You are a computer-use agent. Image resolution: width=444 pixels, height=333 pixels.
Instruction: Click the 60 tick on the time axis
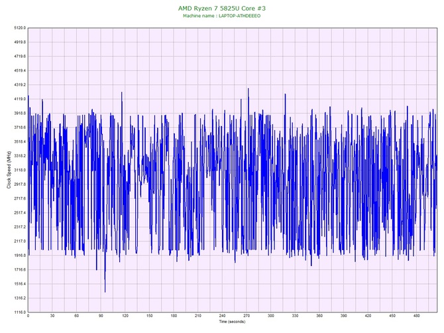click(76, 316)
